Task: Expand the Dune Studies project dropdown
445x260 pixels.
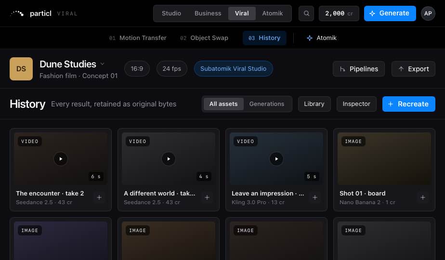Action: point(103,64)
